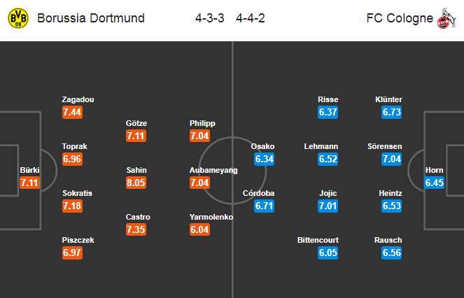Open the Borussia Dortmund team name link
The width and height of the screenshot is (464, 298).
tap(91, 18)
